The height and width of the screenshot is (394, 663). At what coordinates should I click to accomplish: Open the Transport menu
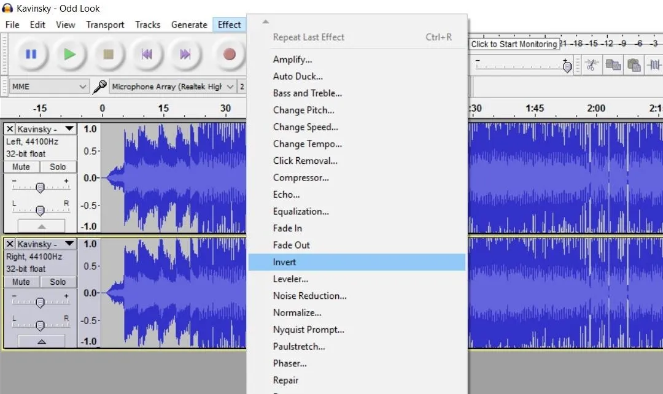(105, 25)
